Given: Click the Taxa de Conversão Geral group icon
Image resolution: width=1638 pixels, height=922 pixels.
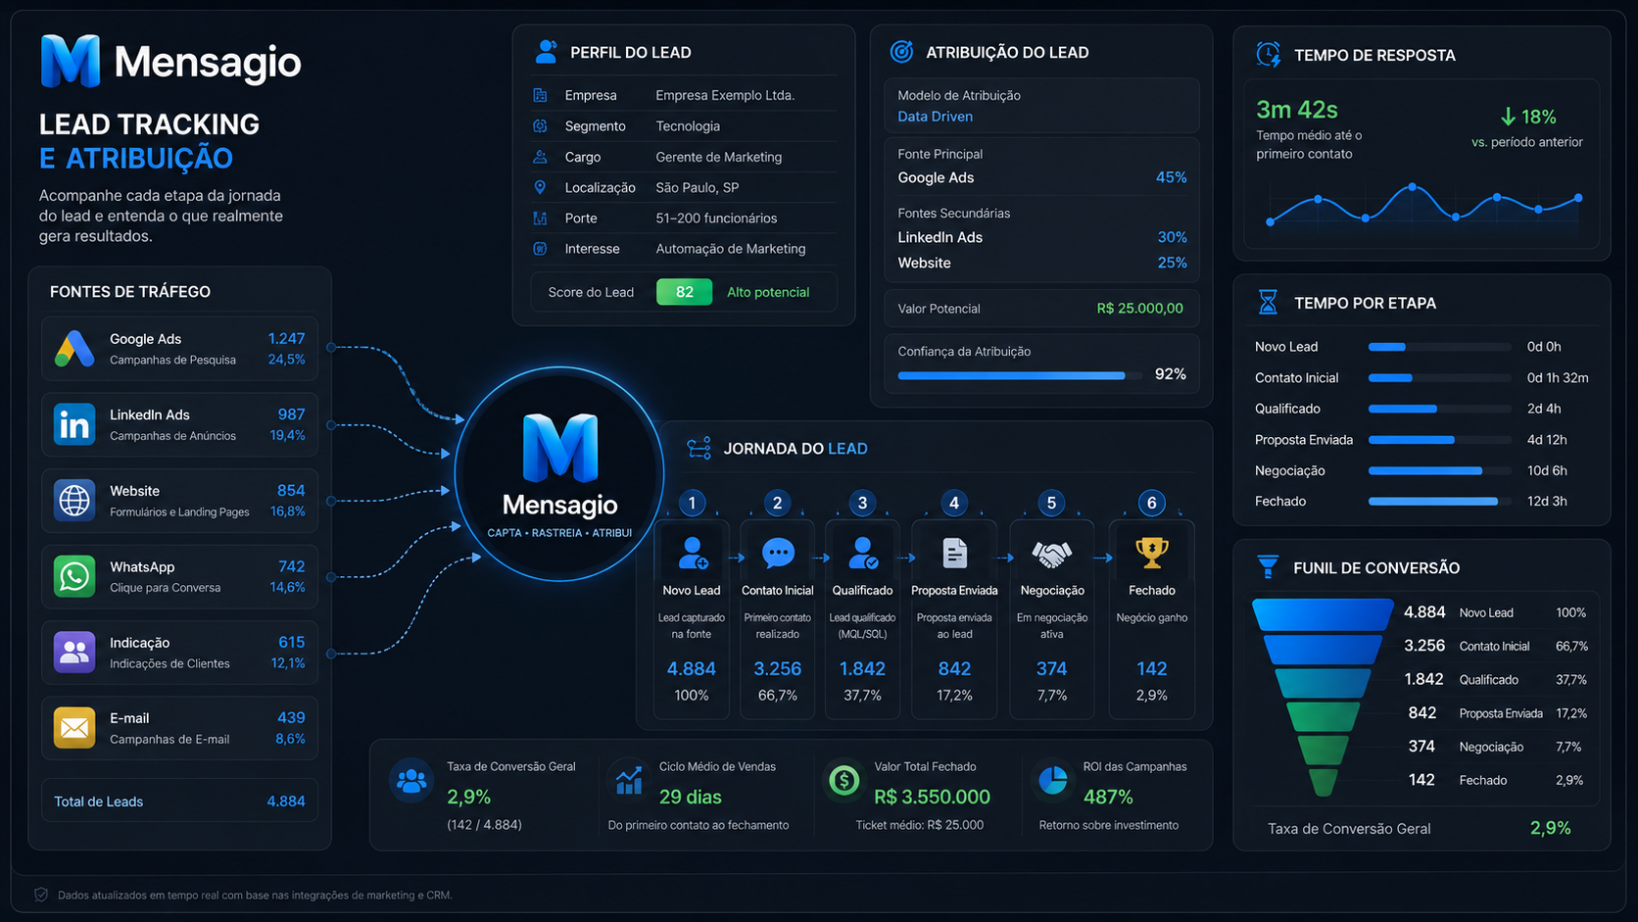Looking at the screenshot, I should (x=411, y=781).
